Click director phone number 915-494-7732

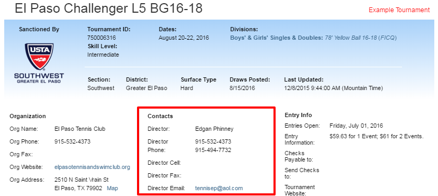click(x=213, y=150)
